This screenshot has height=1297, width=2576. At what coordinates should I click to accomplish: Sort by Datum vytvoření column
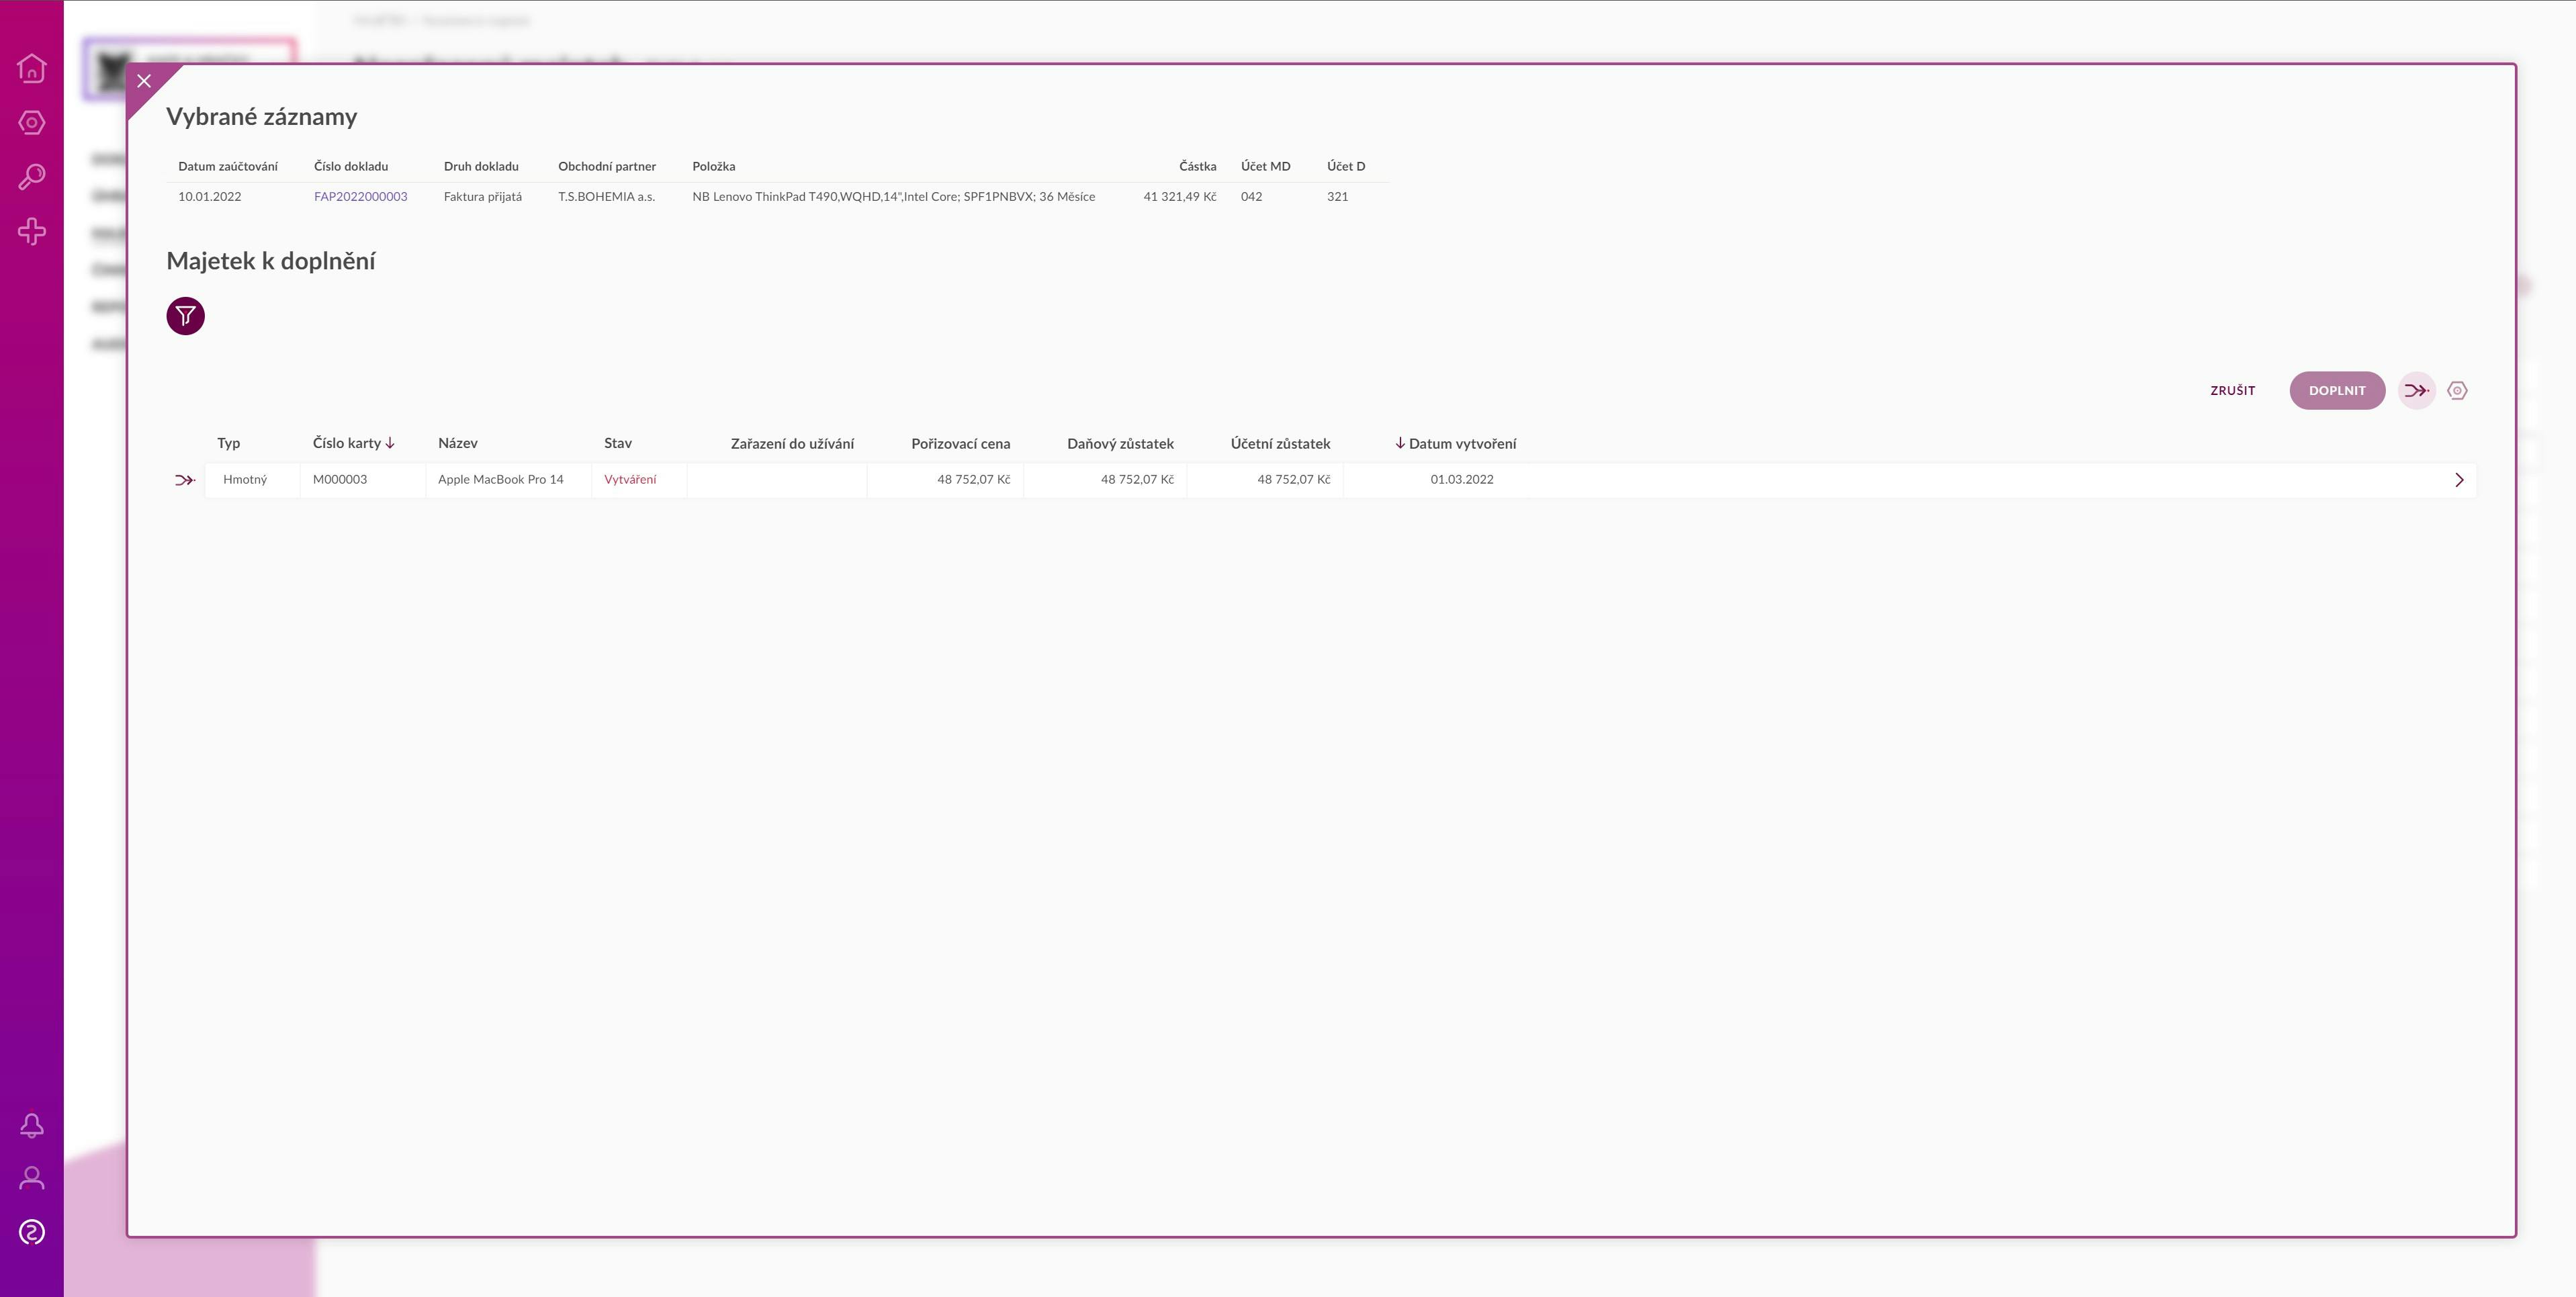click(1455, 443)
